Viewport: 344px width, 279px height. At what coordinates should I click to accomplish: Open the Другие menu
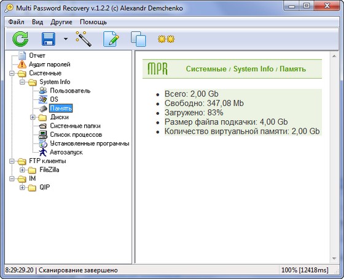(x=61, y=22)
